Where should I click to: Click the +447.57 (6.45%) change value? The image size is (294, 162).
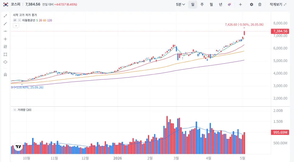(65, 5)
